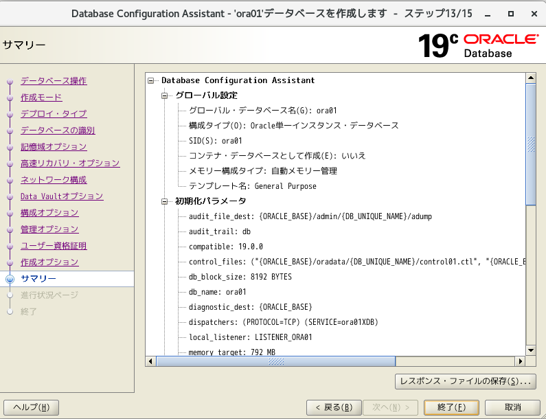Screen dimensions: 546x419
Task: Click the vertical scrollbar thumb
Action: tap(531, 144)
